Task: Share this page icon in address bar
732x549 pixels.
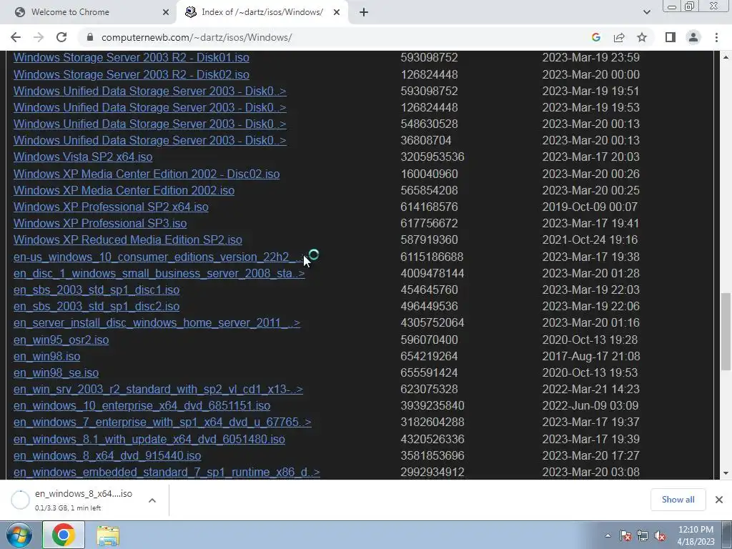Action: click(x=619, y=37)
